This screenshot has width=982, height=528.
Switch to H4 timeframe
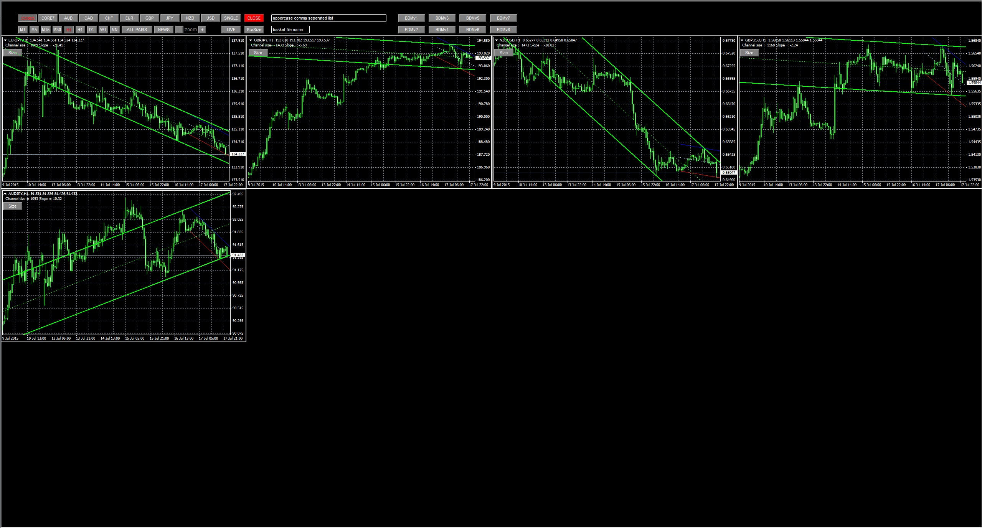[x=80, y=30]
